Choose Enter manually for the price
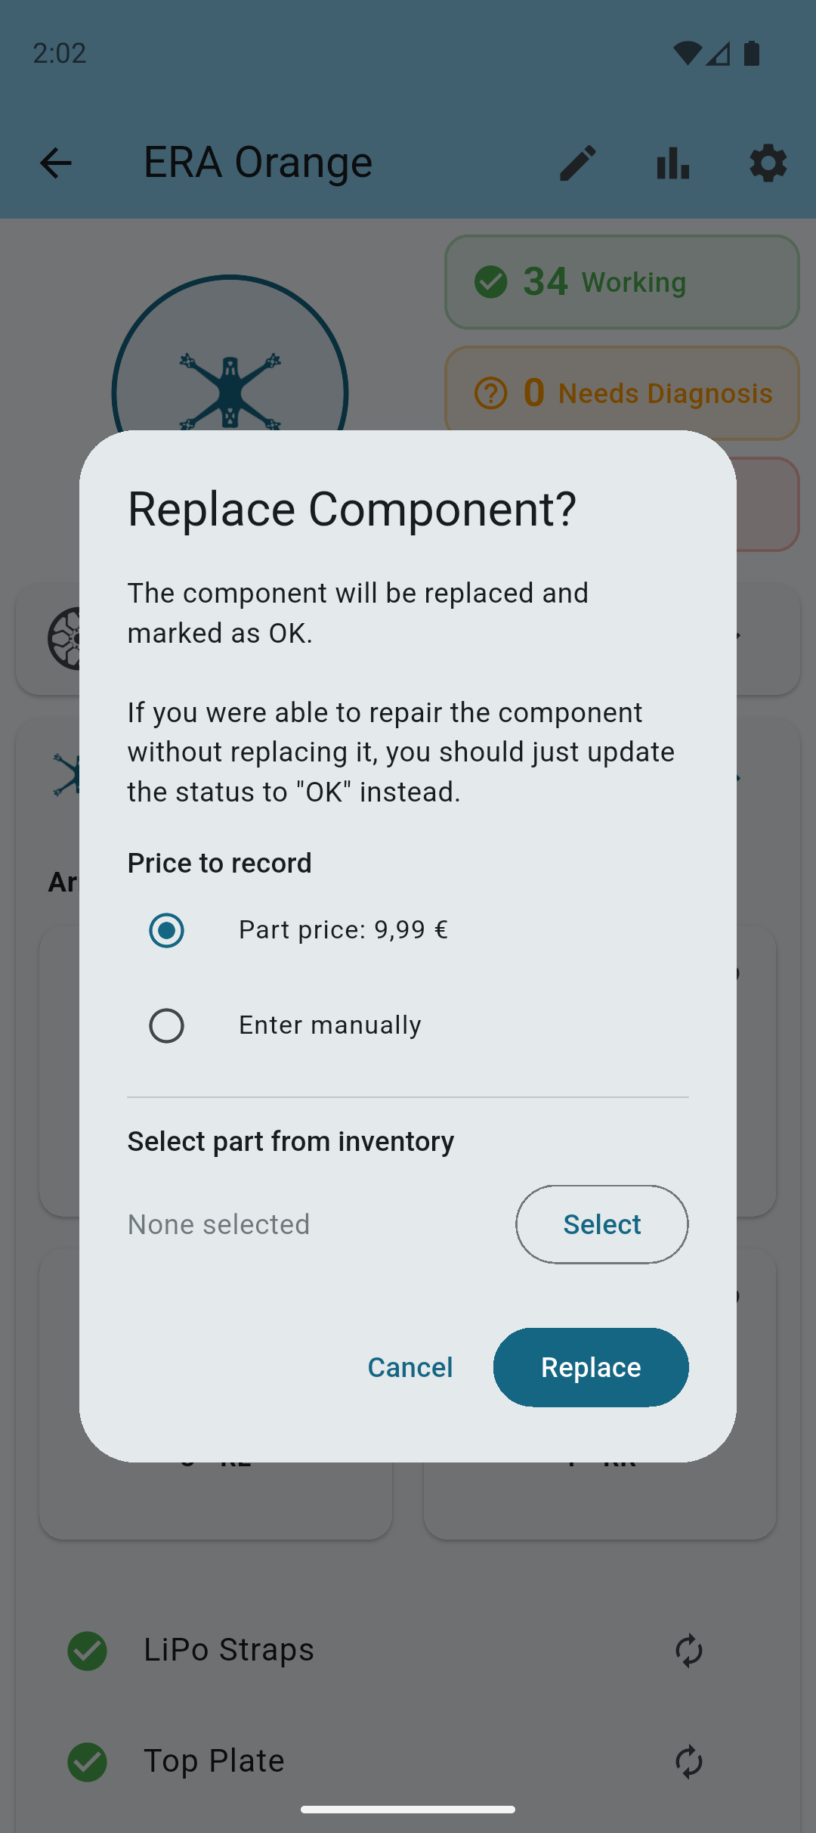816x1833 pixels. (166, 1025)
